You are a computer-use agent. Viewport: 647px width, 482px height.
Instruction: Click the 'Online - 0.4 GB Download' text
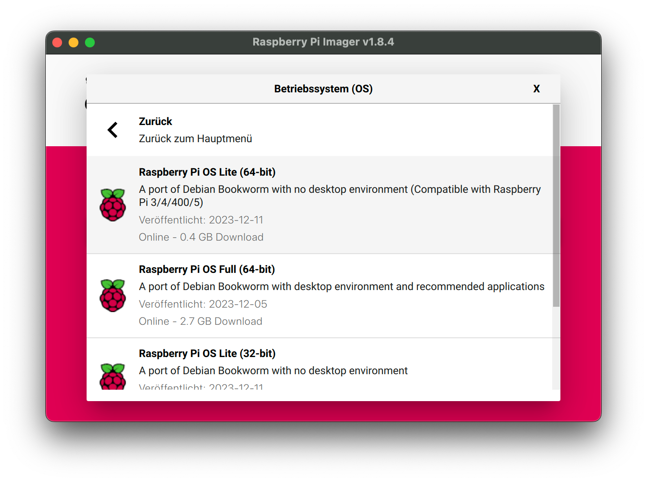click(x=201, y=237)
